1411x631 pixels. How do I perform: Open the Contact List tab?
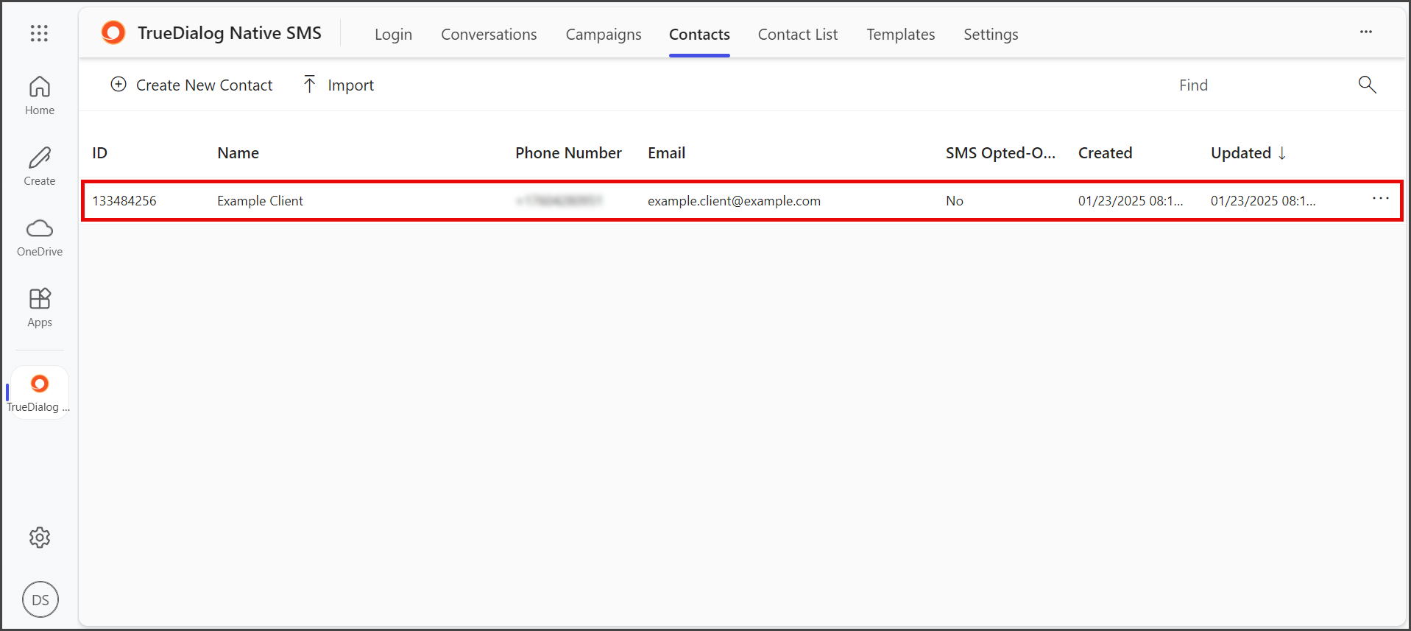798,35
